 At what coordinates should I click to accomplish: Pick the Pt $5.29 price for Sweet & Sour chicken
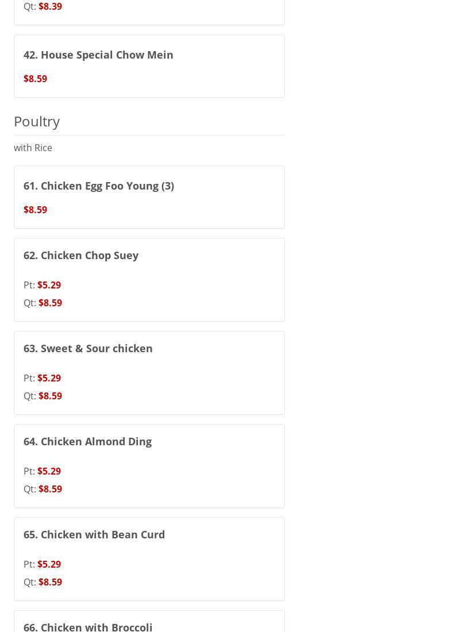[x=49, y=378]
